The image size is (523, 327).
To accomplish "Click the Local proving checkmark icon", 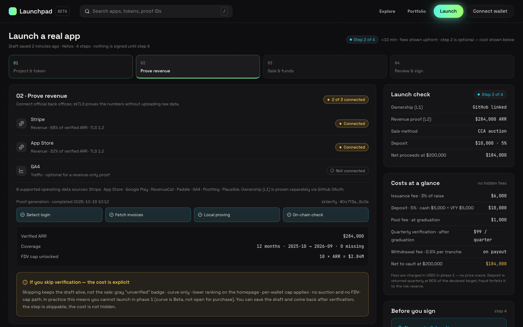I will 200,215.
